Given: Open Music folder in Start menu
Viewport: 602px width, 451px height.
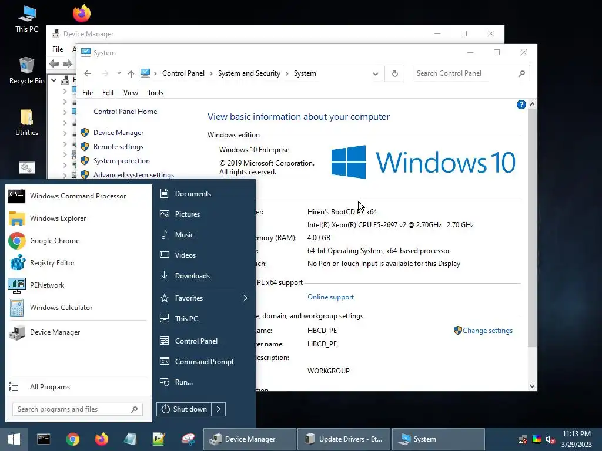Looking at the screenshot, I should [203, 235].
